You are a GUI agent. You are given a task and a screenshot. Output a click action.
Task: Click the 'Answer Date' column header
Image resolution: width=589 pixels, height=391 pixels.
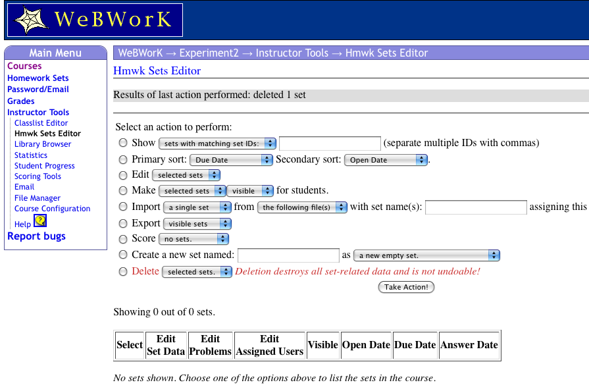pyautogui.click(x=469, y=345)
